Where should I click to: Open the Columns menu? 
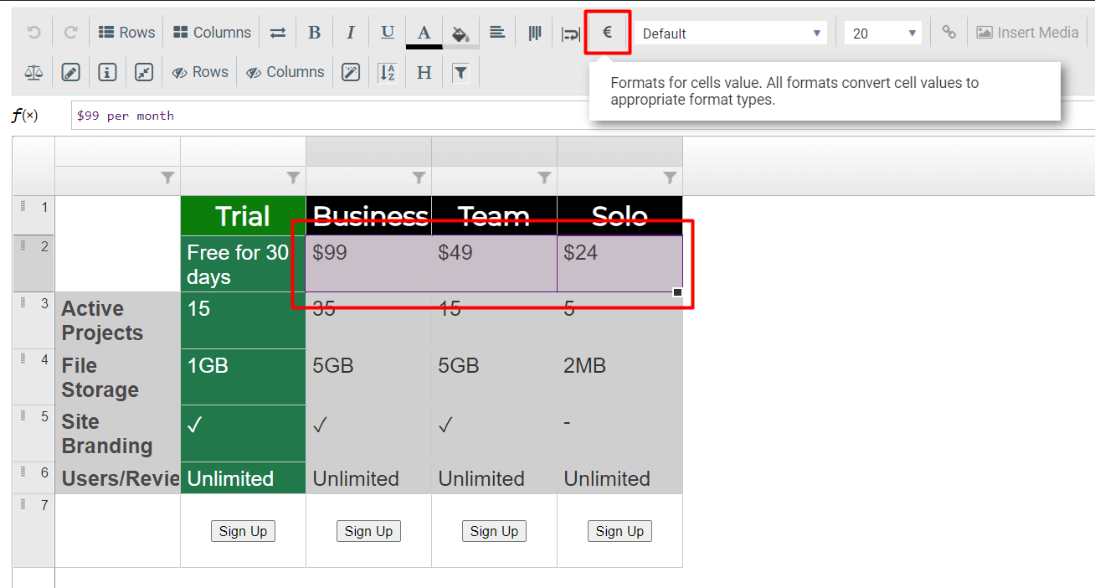[211, 32]
